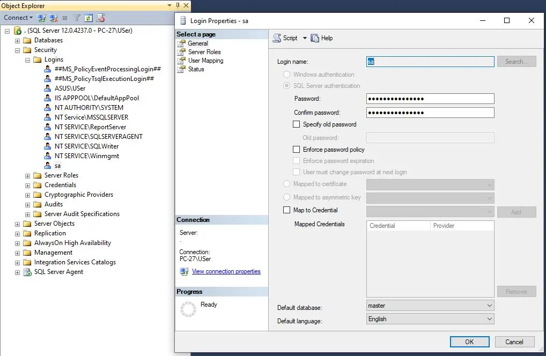This screenshot has width=546, height=356.
Task: Click the SQL Server Agent node icon
Action: pyautogui.click(x=27, y=272)
